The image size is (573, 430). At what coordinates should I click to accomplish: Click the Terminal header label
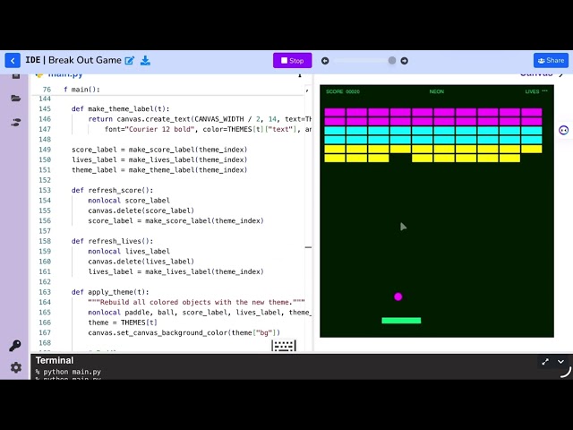pyautogui.click(x=55, y=360)
